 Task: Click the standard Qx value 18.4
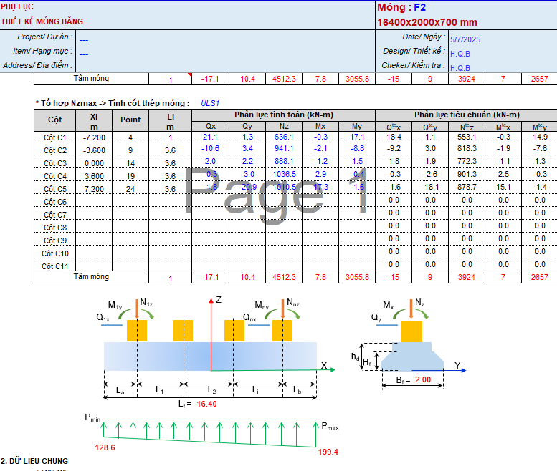(x=394, y=137)
